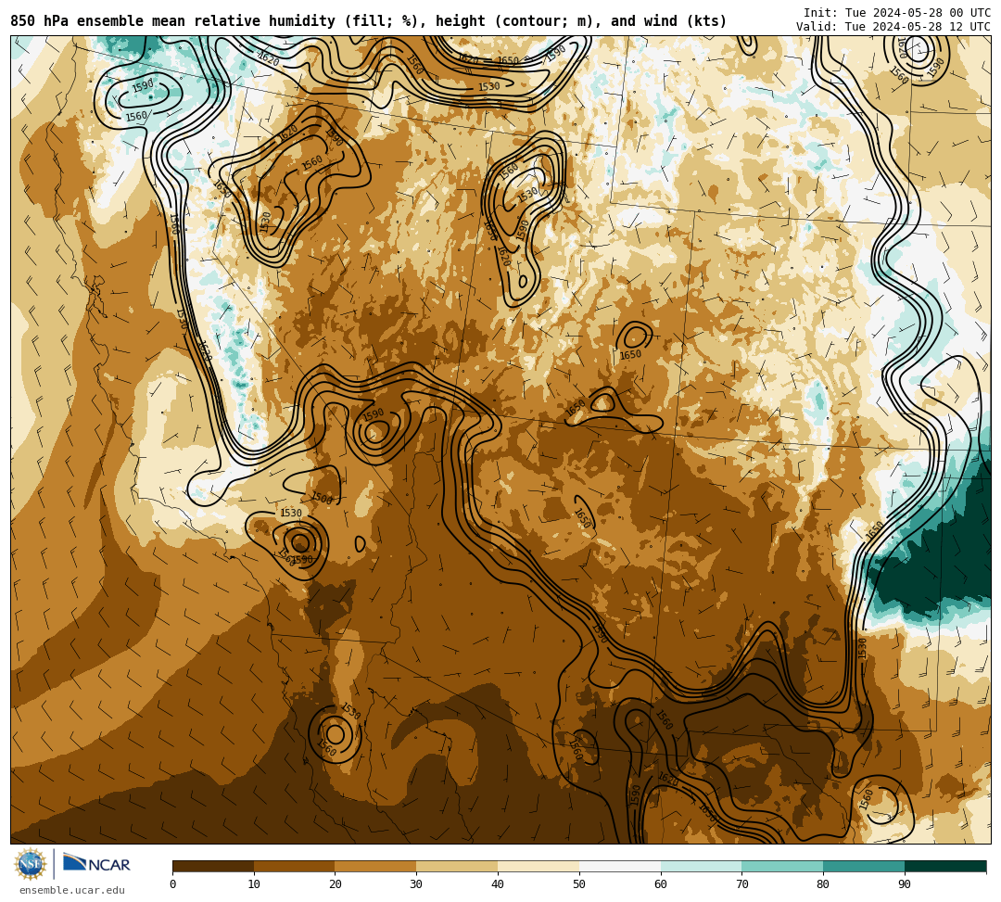The width and height of the screenshot is (1001, 902).
Task: Click the colorbar label 70
Action: point(741,884)
